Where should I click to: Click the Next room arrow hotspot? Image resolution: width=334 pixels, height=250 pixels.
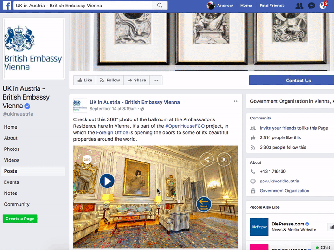[204, 204]
